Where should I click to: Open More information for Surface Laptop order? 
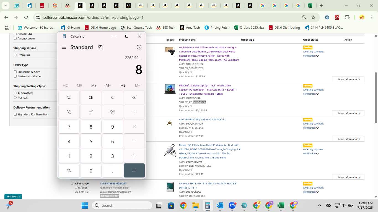(x=348, y=113)
